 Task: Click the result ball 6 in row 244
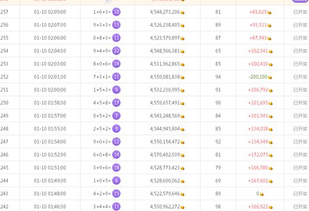click(x=116, y=180)
